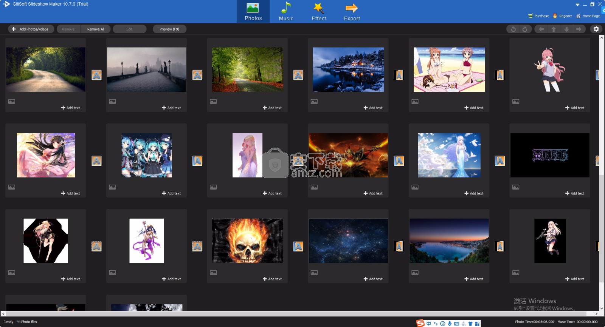Open settings gear icon
Viewport: 605px width, 327px height.
[596, 29]
